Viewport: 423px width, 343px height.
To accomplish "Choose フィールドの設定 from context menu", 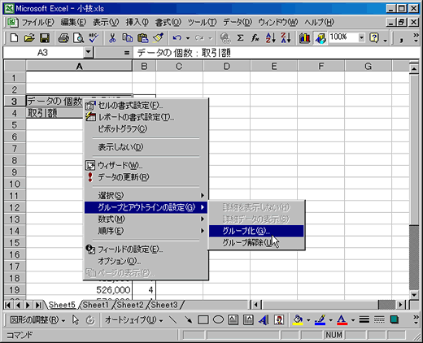I will point(146,250).
